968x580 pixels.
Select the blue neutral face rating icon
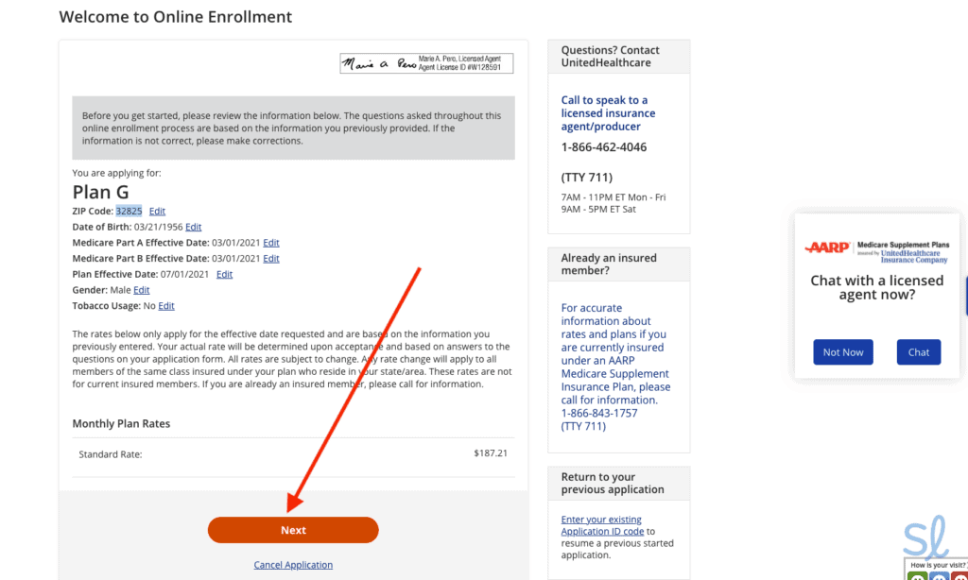click(x=939, y=576)
